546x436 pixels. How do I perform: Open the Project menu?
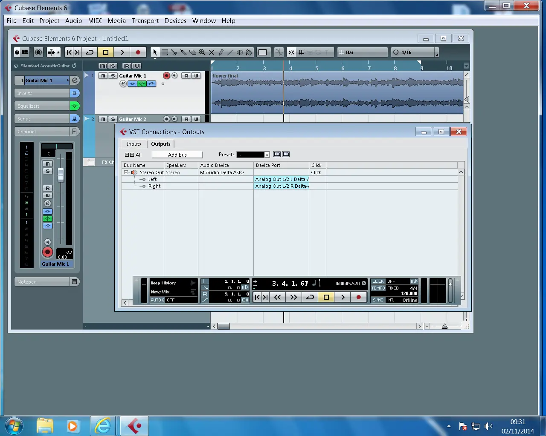pos(49,20)
